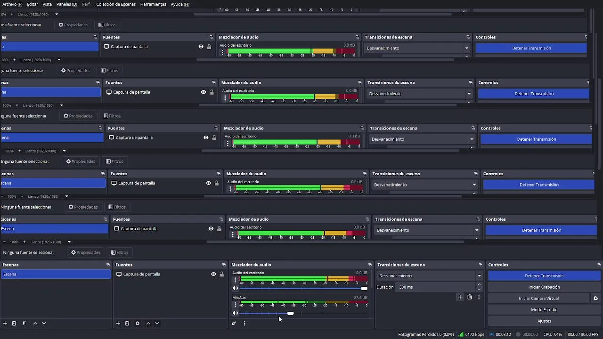Open Audio del escritorio three-dot options

235,280
